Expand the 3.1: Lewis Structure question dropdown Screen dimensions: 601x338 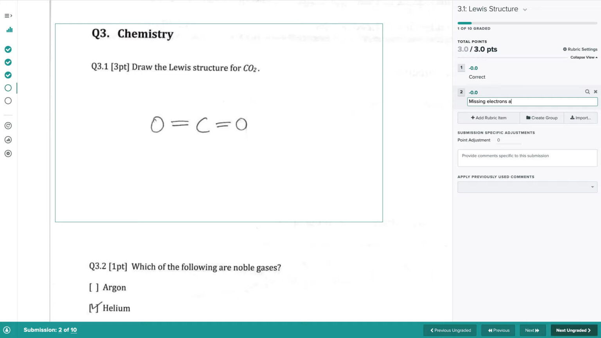pos(525,10)
